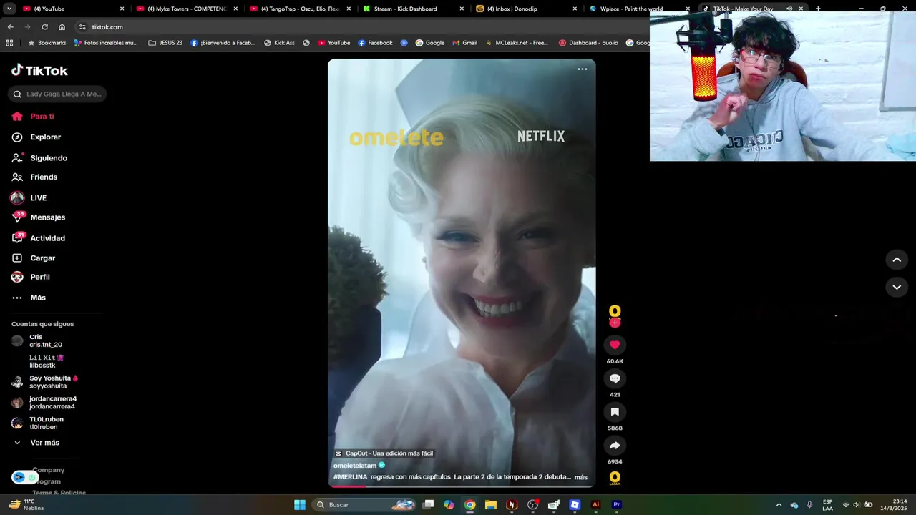
Task: Switch to the Wplace tab
Action: pos(639,9)
